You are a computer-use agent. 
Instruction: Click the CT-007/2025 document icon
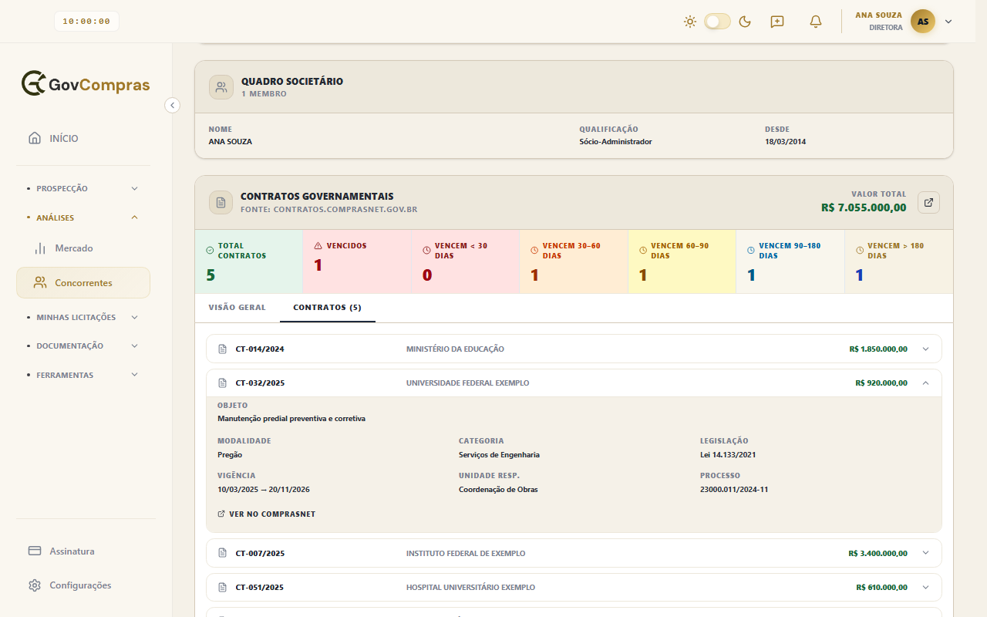pyautogui.click(x=223, y=553)
